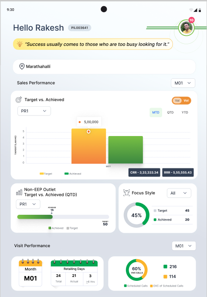This screenshot has width=207, height=297.
Task: Tap the Target vs. Achieved target icon
Action: point(19,99)
